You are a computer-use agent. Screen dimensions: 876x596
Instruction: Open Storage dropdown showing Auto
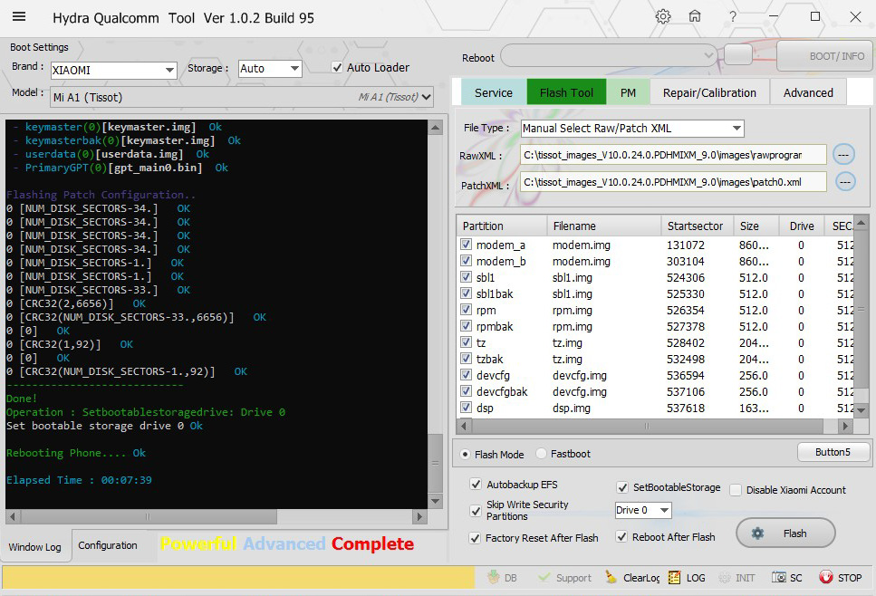click(x=270, y=68)
